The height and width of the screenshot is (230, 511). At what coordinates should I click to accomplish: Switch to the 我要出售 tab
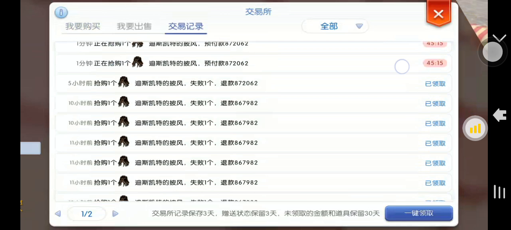click(134, 26)
